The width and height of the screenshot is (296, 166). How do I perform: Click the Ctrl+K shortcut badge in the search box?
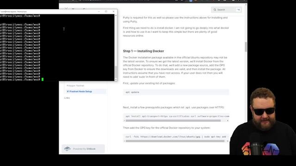pos(238,10)
